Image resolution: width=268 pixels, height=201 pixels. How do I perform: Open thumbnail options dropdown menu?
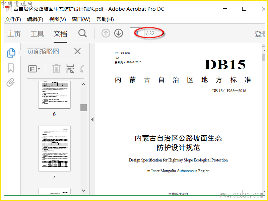pyautogui.click(x=34, y=69)
